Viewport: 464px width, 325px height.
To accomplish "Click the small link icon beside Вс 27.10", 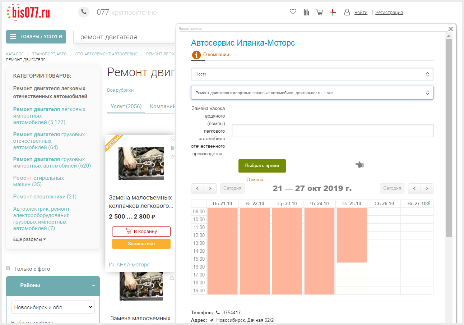I will tap(428, 203).
